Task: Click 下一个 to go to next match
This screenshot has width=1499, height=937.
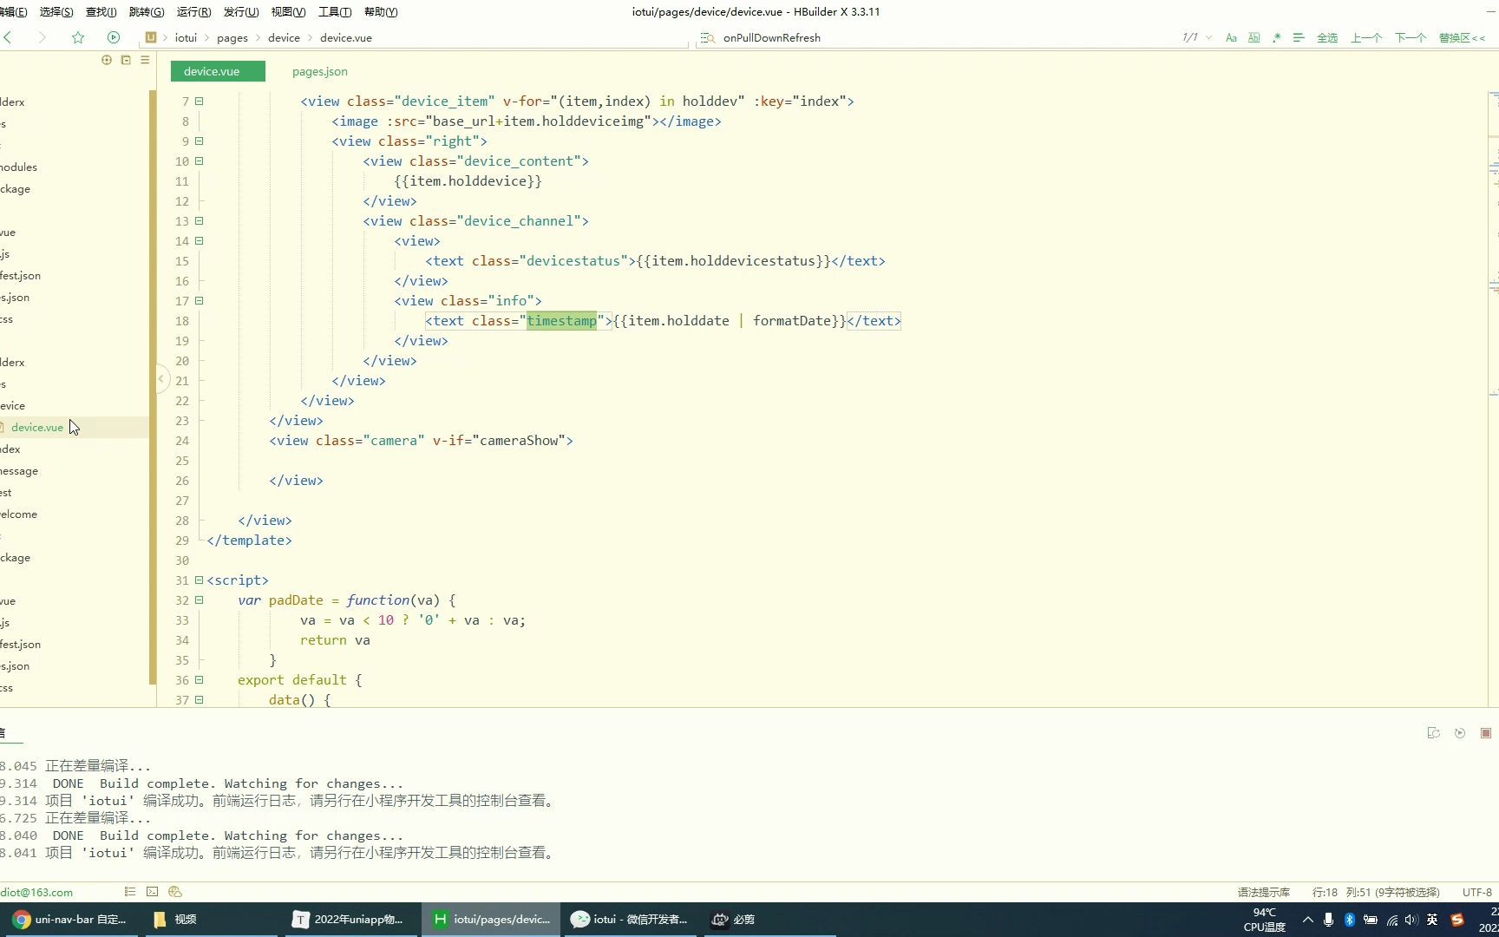Action: tap(1411, 37)
